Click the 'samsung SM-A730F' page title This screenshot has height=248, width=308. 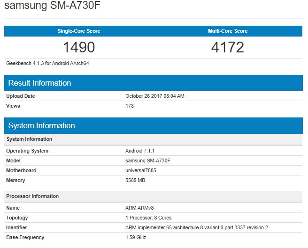pos(52,5)
